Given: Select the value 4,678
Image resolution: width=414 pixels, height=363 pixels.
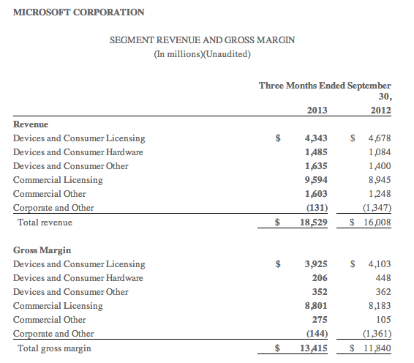Looking at the screenshot, I should pos(380,138).
